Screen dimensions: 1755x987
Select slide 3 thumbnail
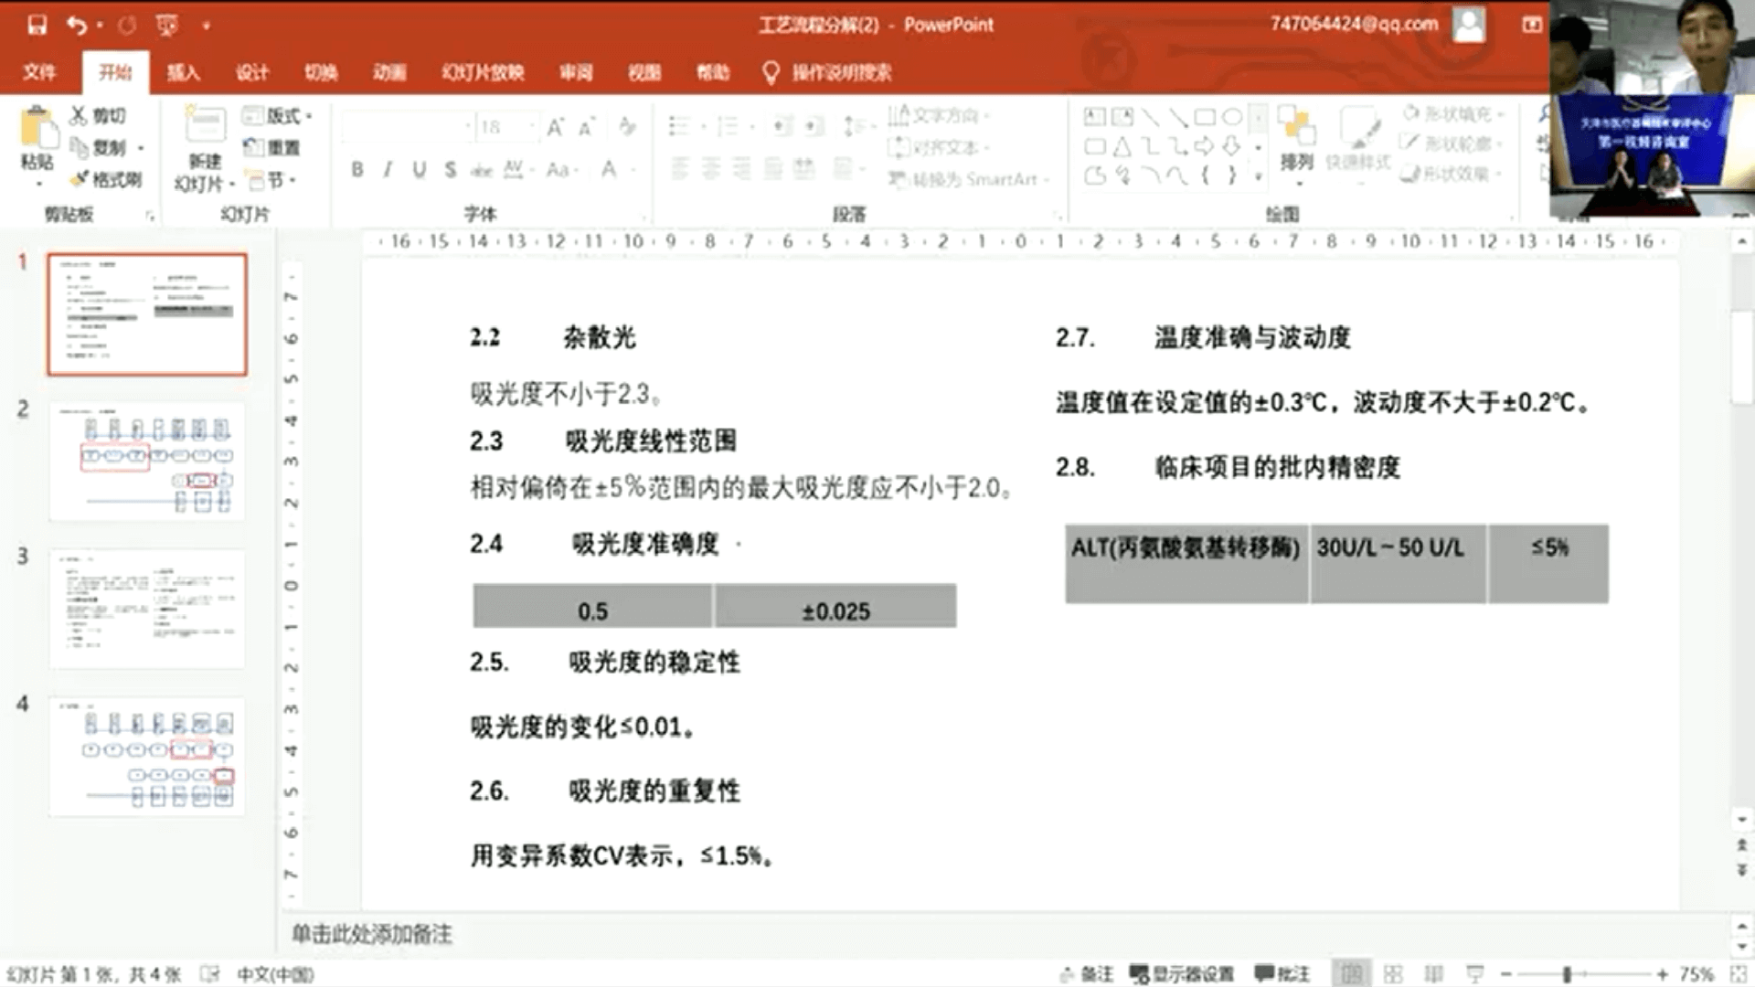click(147, 609)
